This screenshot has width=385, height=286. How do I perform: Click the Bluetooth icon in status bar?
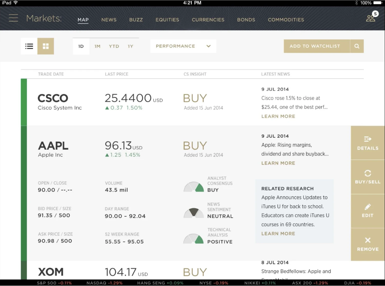point(356,3)
